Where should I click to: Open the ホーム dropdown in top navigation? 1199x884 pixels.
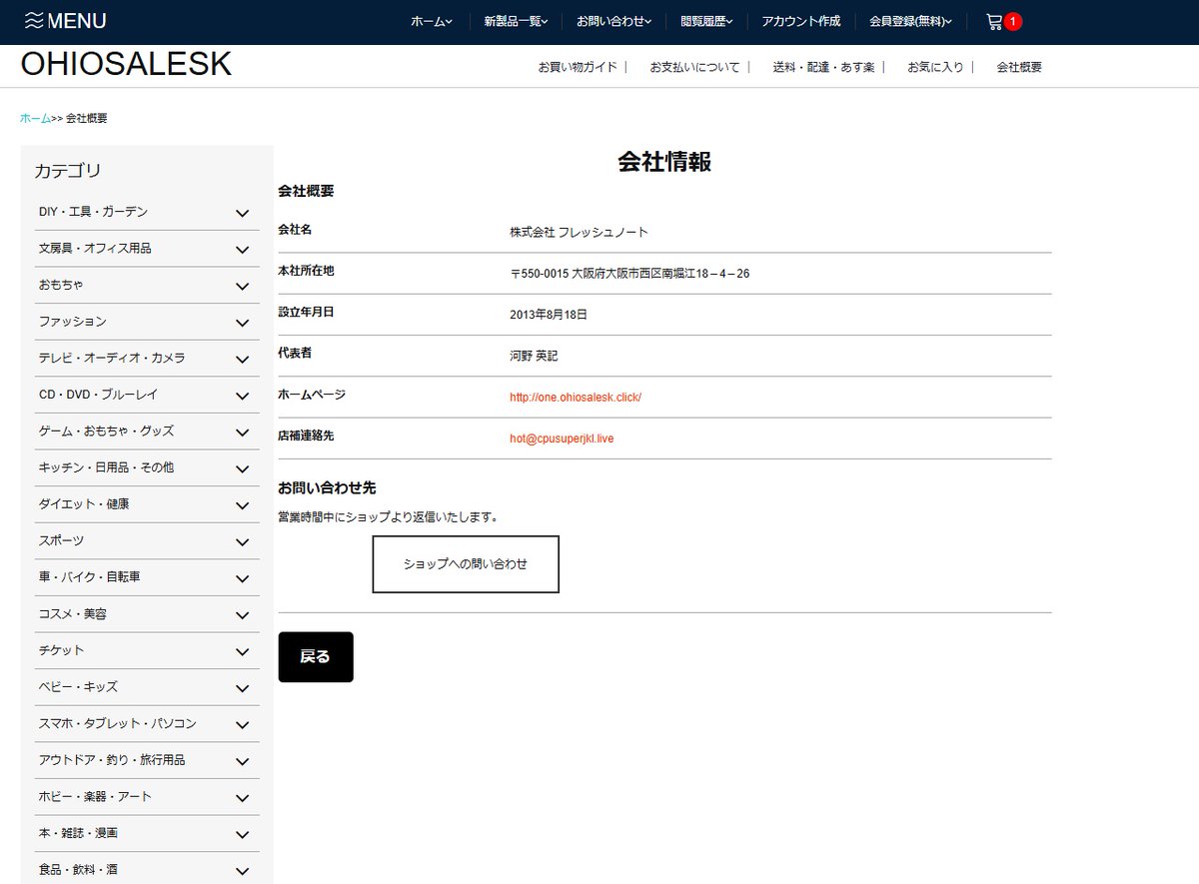pos(433,19)
